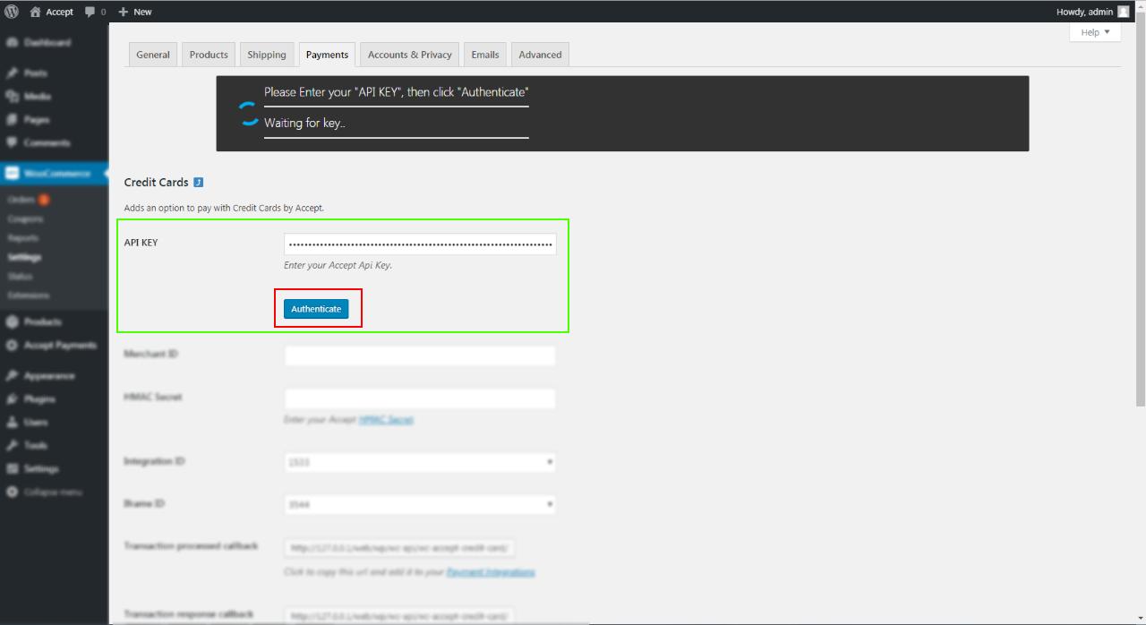This screenshot has height=625, width=1146.
Task: Click the Authenticate button
Action: 316,308
